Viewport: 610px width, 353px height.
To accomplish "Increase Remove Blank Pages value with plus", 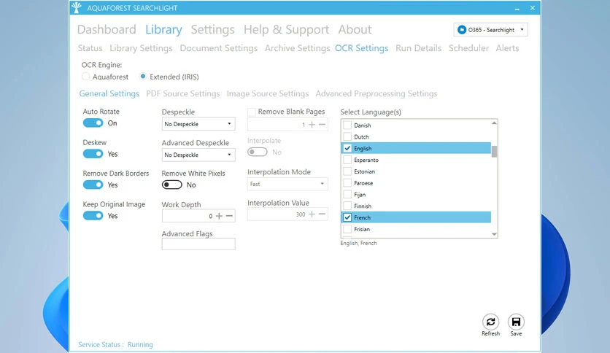I will (312, 125).
